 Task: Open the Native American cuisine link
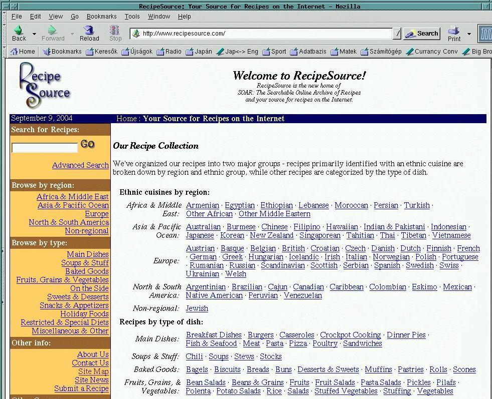tap(214, 296)
